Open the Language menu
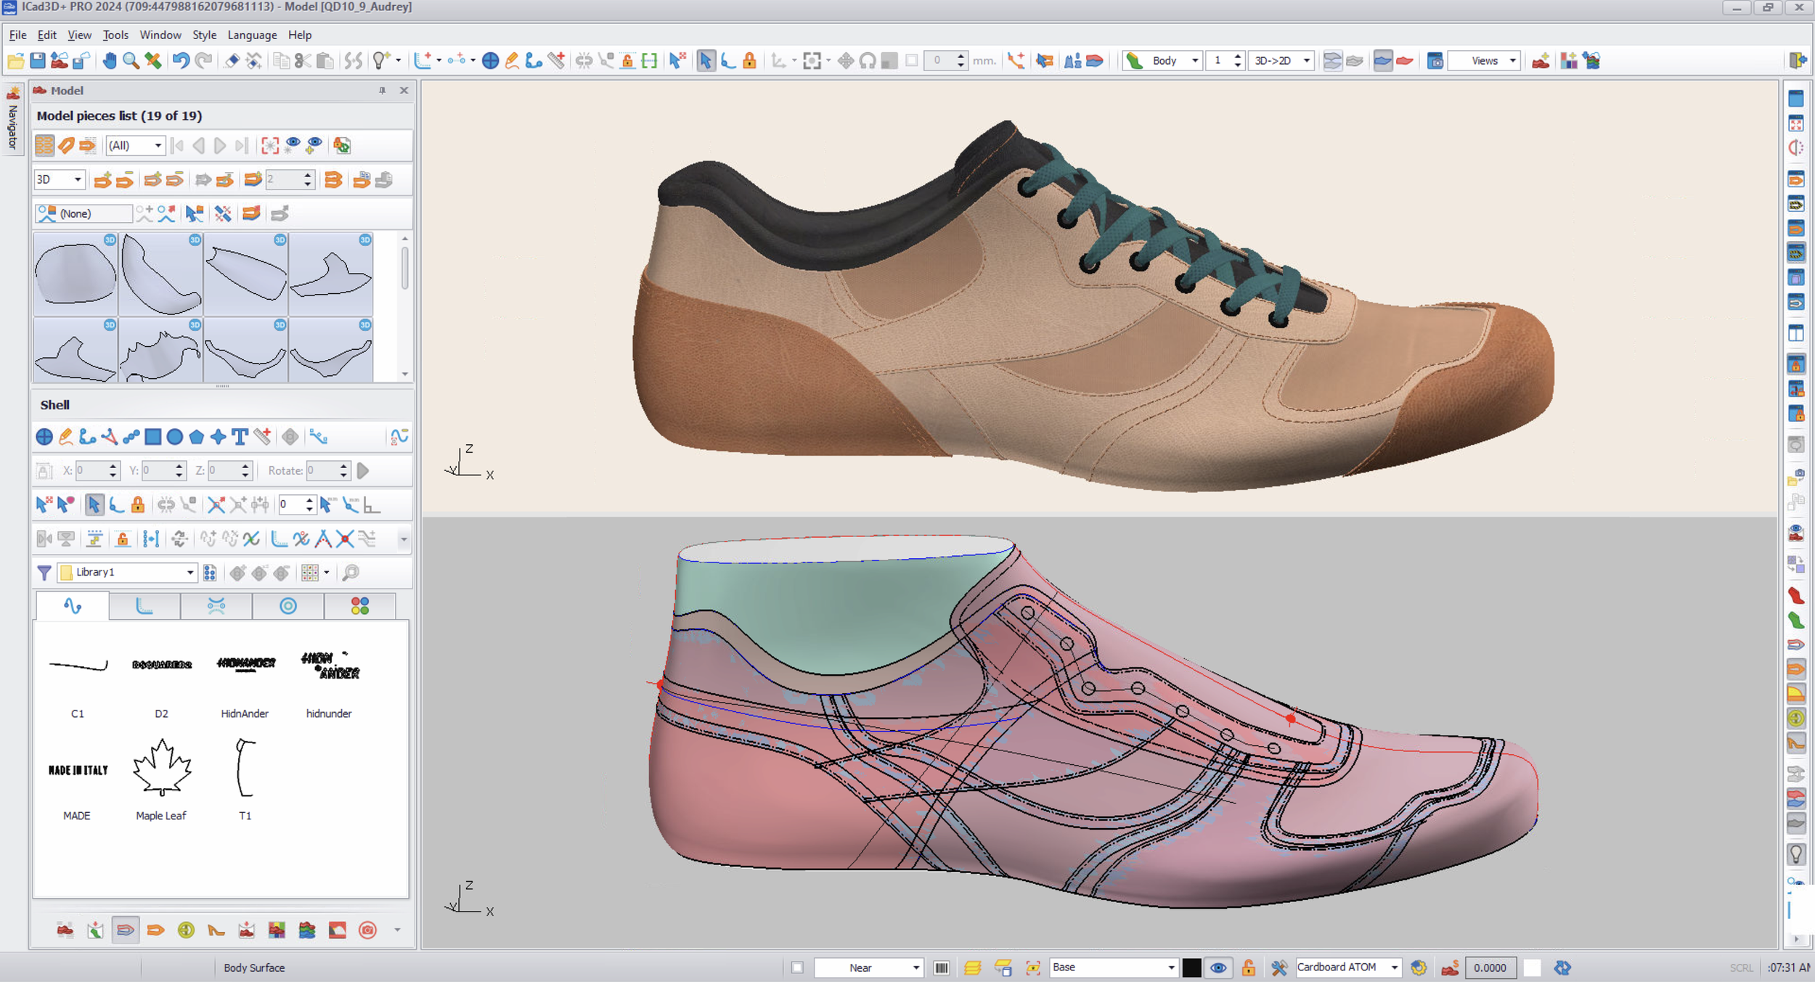The width and height of the screenshot is (1815, 982). tap(251, 35)
